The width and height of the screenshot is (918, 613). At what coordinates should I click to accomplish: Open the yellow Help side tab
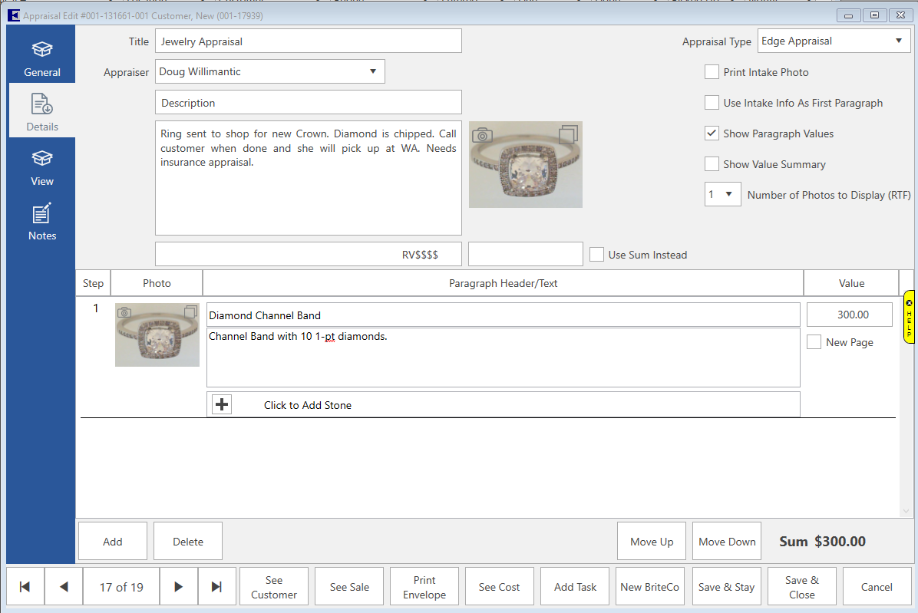coord(910,316)
